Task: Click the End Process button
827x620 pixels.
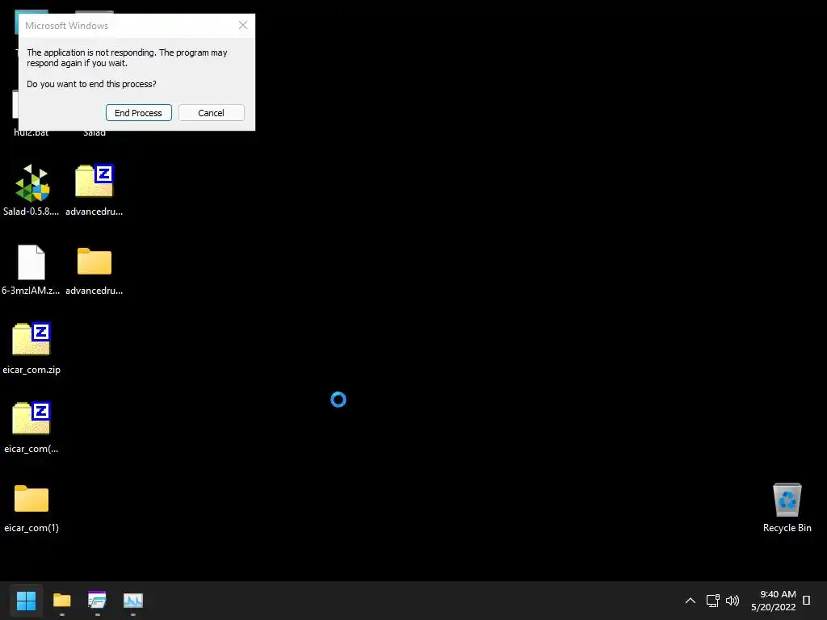Action: tap(139, 113)
